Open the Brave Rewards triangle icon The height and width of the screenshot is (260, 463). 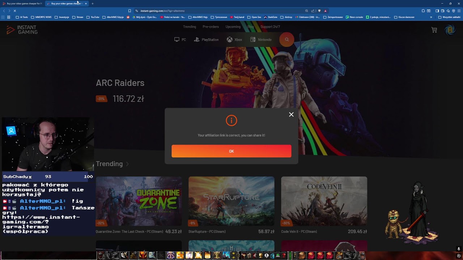(x=325, y=11)
